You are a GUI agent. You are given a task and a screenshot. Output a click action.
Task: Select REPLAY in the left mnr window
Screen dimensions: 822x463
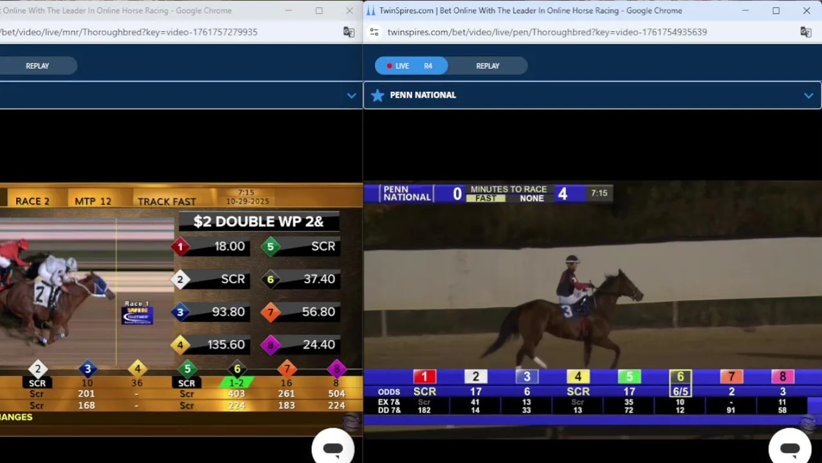37,66
